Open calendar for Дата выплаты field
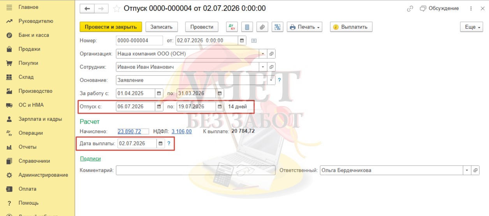Screen dimensions: 489x216 (x=160, y=143)
